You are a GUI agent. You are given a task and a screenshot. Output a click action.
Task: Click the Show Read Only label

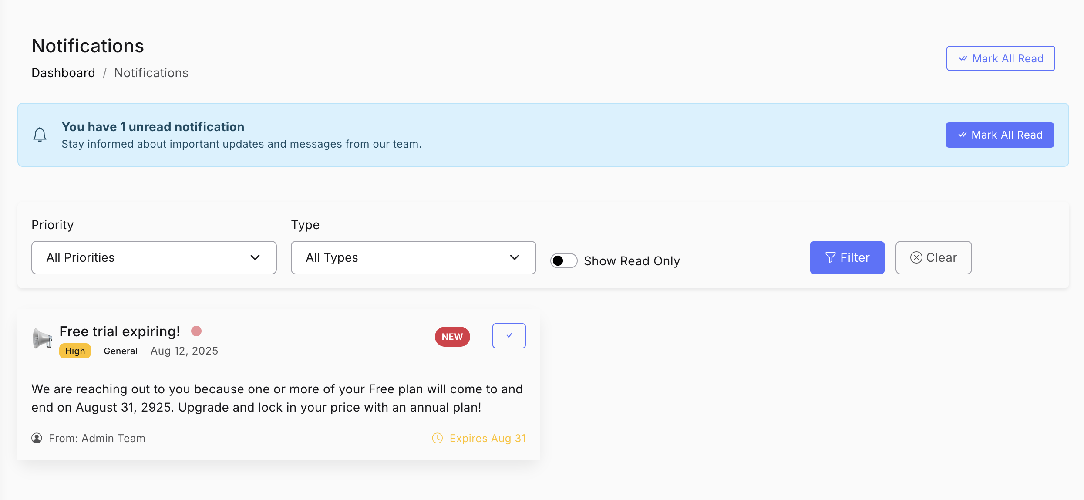coord(632,261)
